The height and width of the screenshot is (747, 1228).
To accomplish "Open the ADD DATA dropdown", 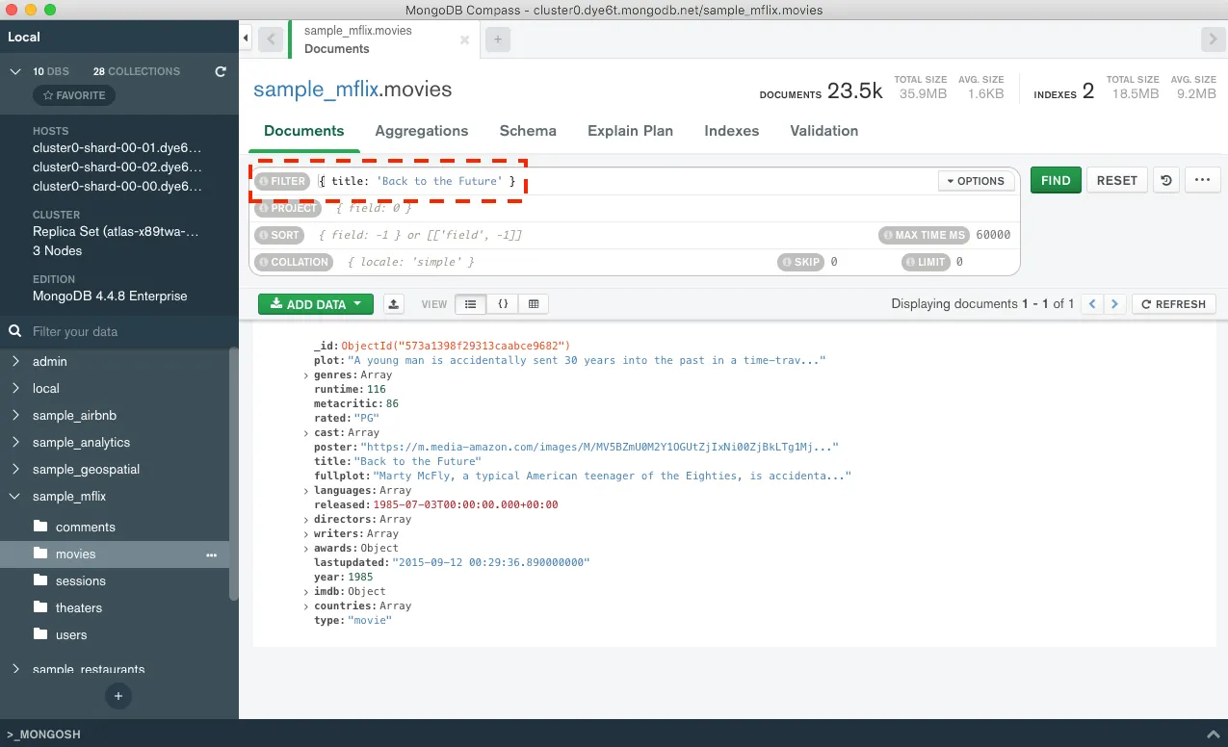I will (315, 304).
